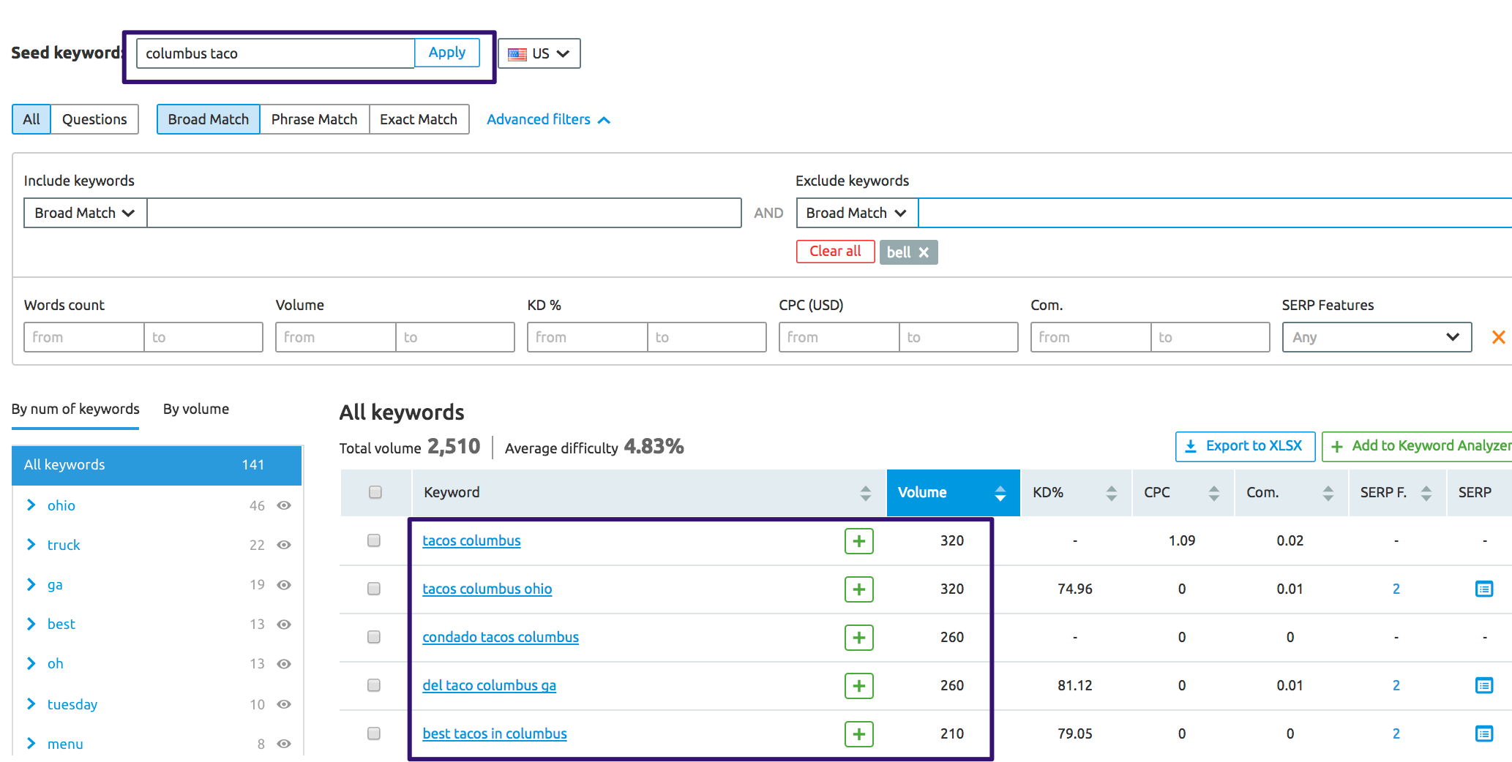
Task: Add 'tacos columbus' keyword via plus icon
Action: pos(858,541)
